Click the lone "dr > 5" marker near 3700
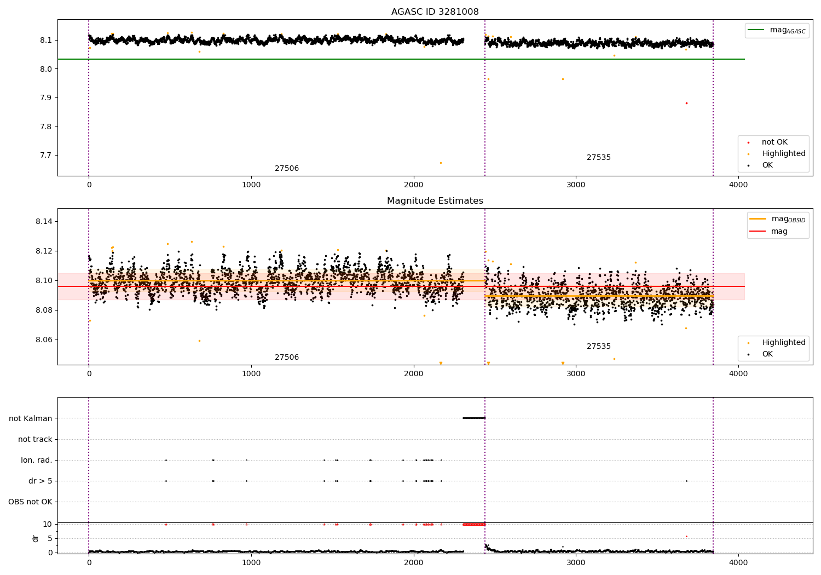This screenshot has height=575, width=821. click(686, 481)
